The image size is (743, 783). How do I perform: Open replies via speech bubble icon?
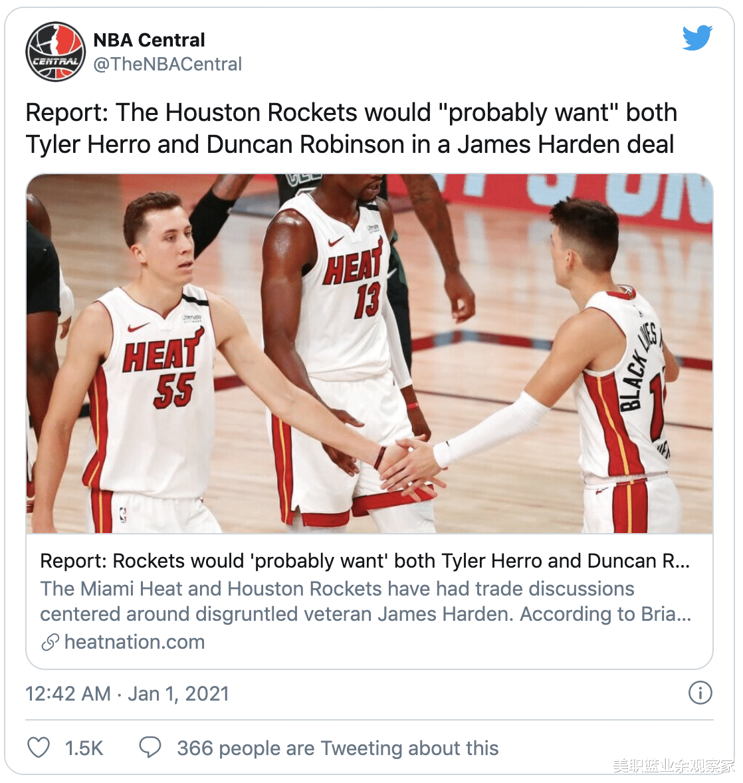pos(150,748)
